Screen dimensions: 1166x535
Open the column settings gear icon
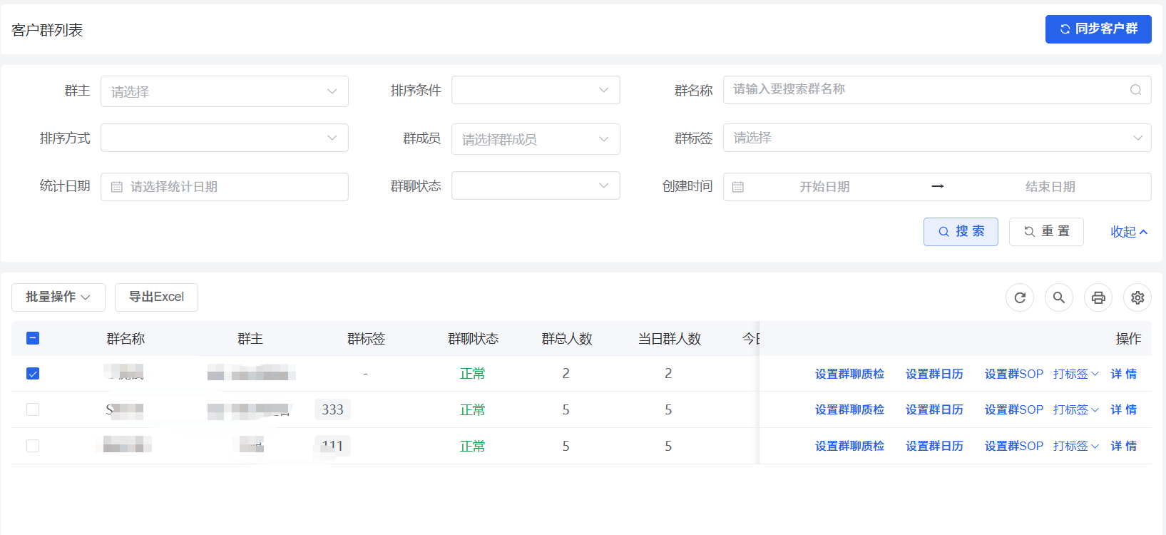(1137, 297)
